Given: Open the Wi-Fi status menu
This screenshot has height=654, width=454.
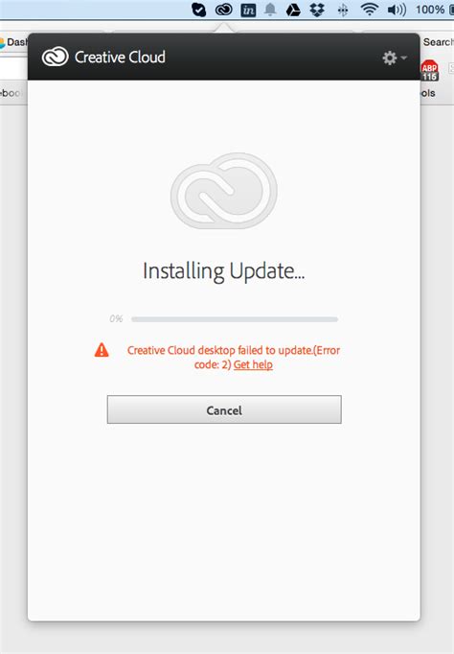Looking at the screenshot, I should tap(369, 10).
